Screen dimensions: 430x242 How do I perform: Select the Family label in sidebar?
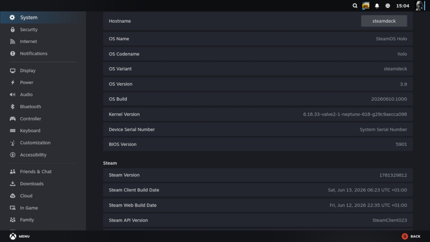coord(27,220)
